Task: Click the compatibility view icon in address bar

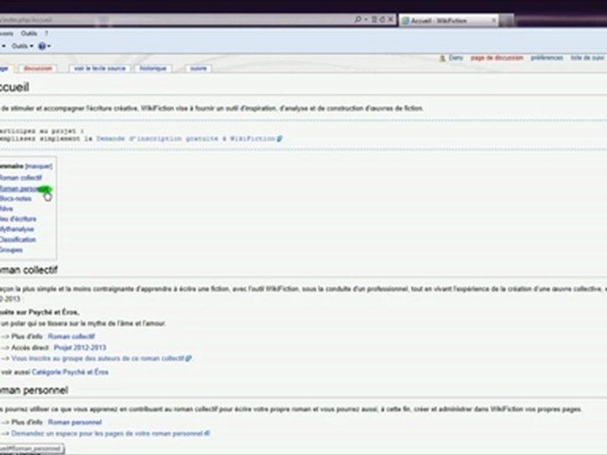Action: click(x=374, y=19)
